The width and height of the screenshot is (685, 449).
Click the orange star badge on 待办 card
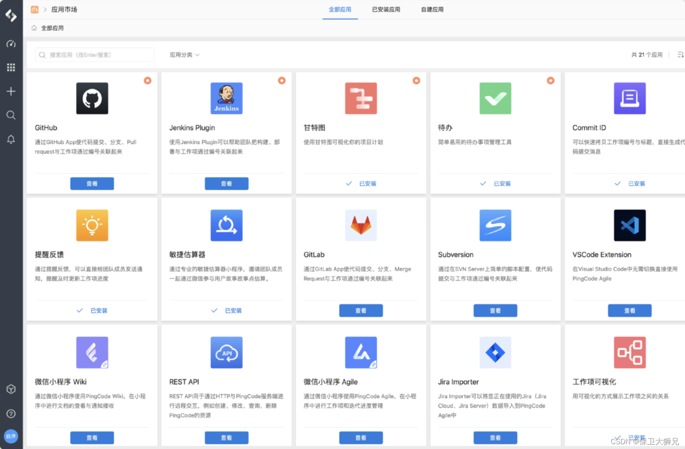(550, 81)
